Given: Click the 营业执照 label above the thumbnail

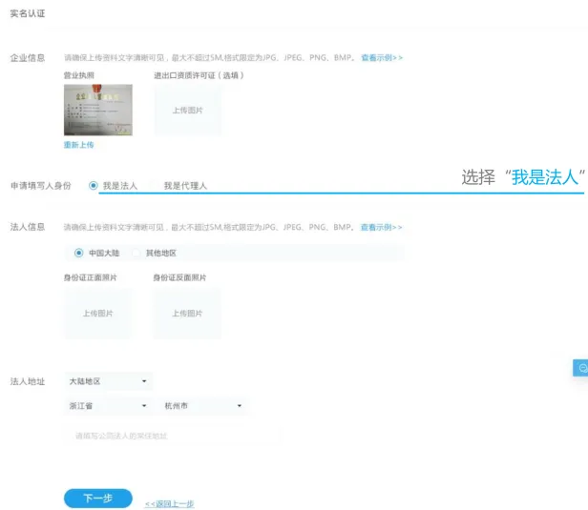Looking at the screenshot, I should pos(78,75).
